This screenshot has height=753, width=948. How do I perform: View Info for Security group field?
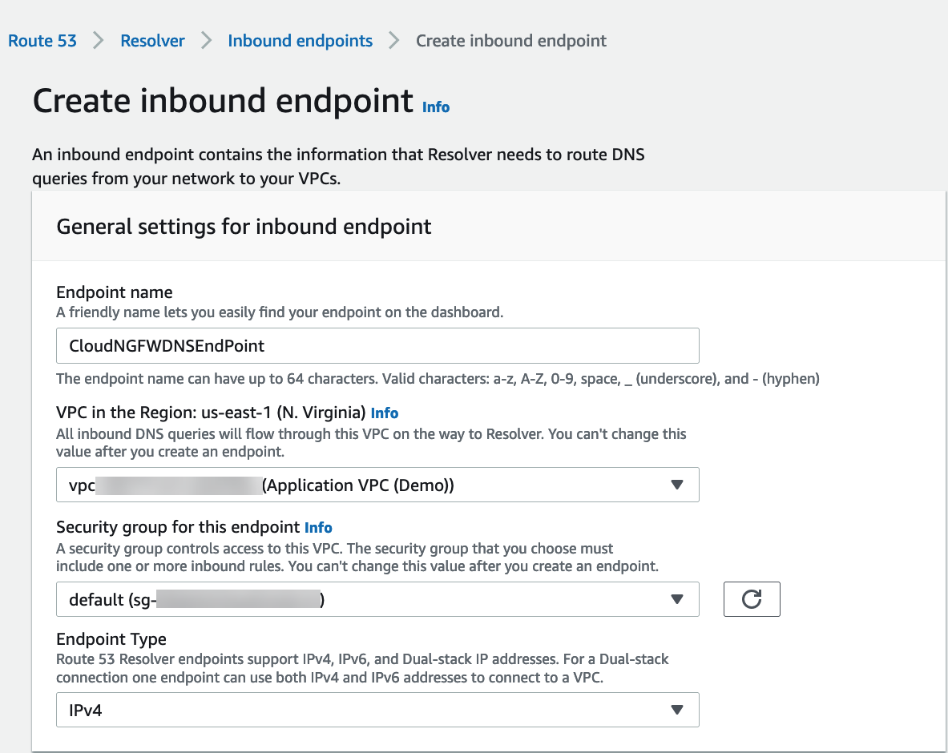tap(318, 528)
